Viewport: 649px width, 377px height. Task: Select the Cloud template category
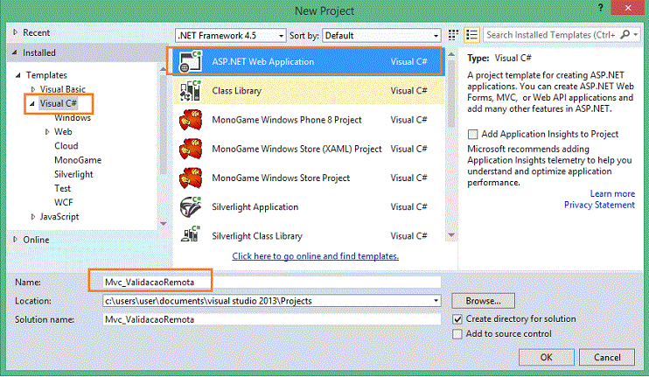[66, 146]
